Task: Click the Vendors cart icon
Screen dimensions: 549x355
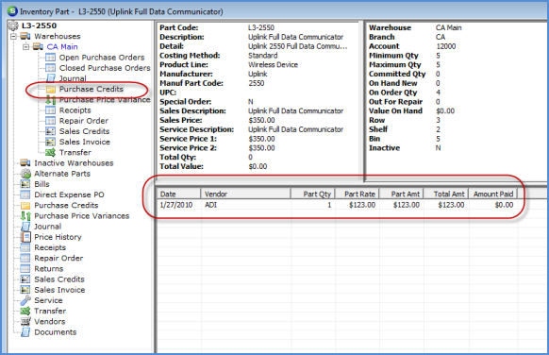Action: 25,321
